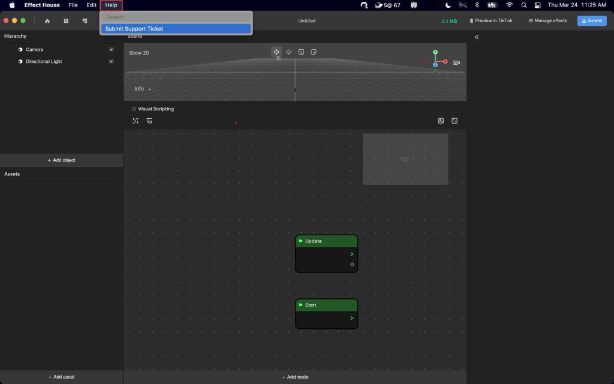Open the Edit menu

point(91,5)
